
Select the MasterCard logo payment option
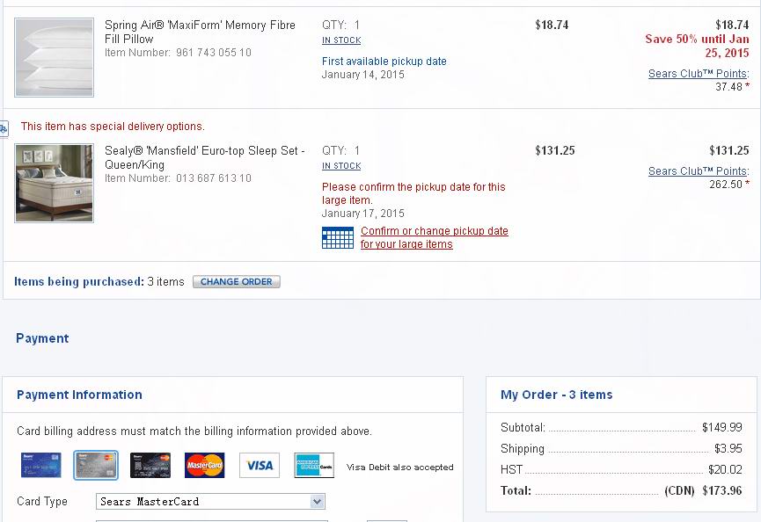pyautogui.click(x=205, y=465)
